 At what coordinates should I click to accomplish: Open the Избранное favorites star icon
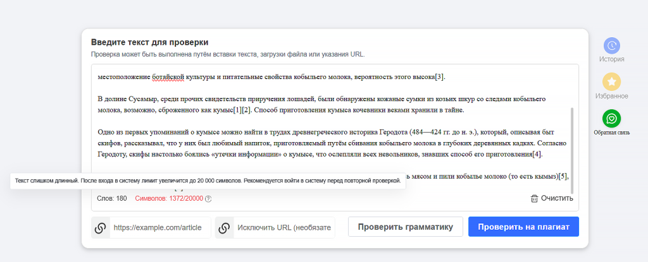[612, 81]
